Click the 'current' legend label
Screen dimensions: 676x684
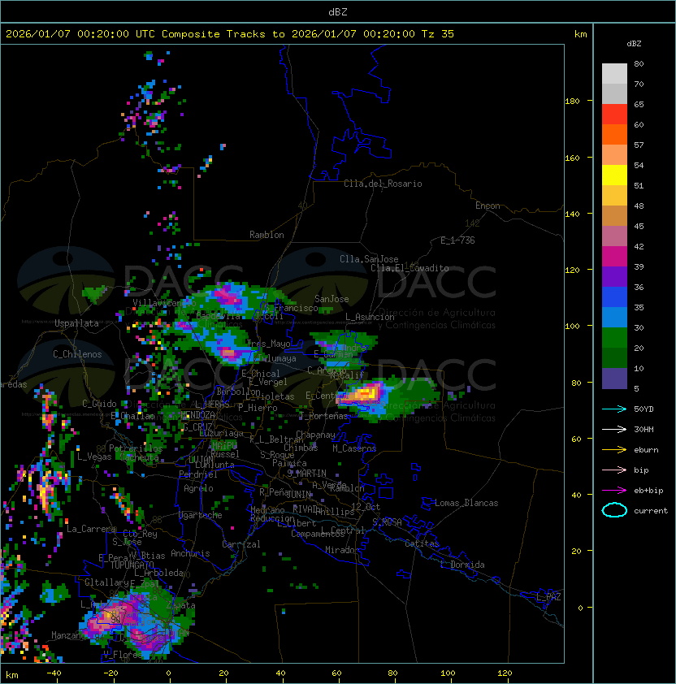[651, 510]
